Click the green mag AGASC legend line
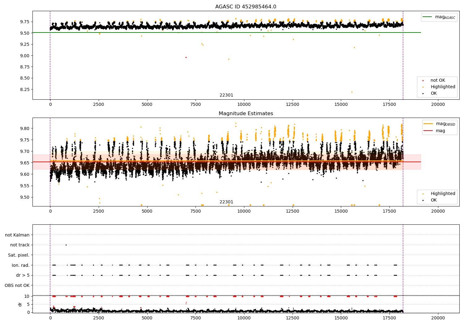Screen dimensions: 464x325 pos(428,17)
